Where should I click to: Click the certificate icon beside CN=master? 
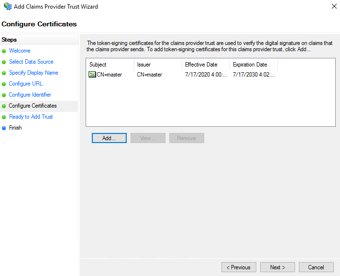click(x=92, y=75)
